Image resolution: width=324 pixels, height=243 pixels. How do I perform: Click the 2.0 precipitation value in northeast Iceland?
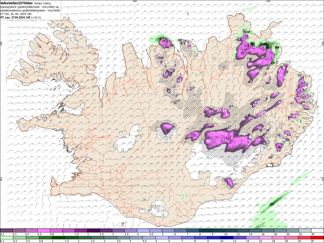pyautogui.click(x=242, y=51)
